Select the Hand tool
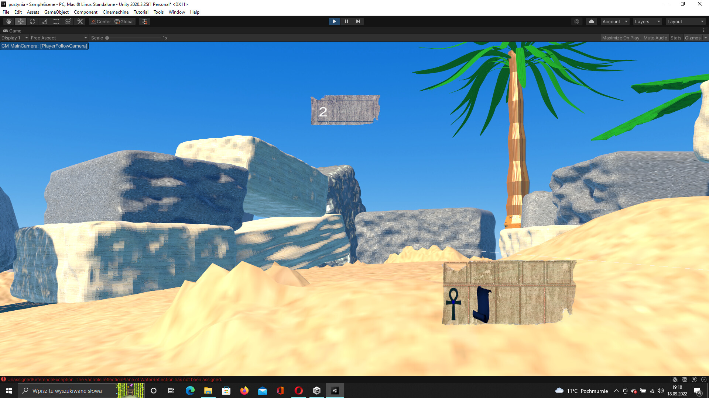709x398 pixels. (x=9, y=21)
